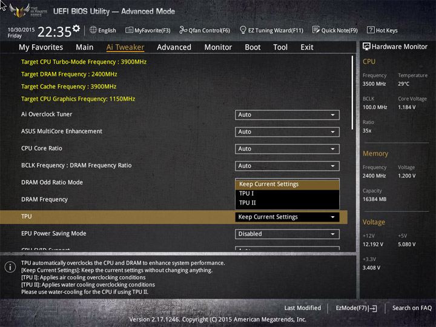Expand BCLK Frequency DRAM Ratio dropdown

pyautogui.click(x=287, y=166)
